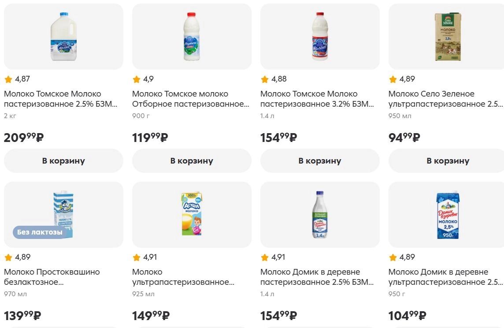This screenshot has width=504, height=328.
Task: Open the Молоко Простоквашино безлактозное title link
Action: [x=52, y=277]
